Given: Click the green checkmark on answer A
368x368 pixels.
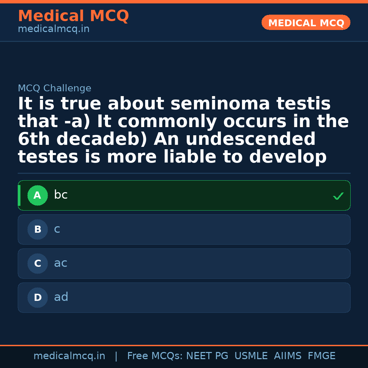Looking at the screenshot, I should [x=338, y=196].
